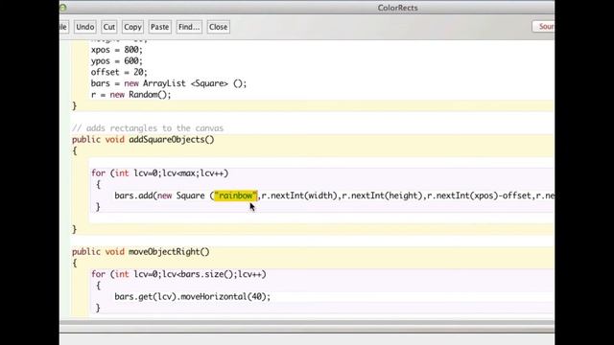This screenshot has height=345, width=614.
Task: Click the 'bars.get(lcv).moveHorizontal(40);' line
Action: (192, 296)
